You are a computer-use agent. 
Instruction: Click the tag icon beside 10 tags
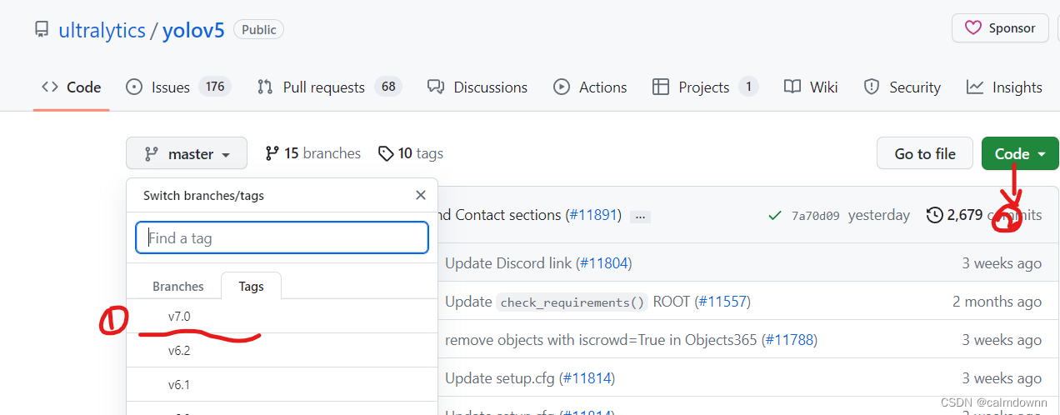pyautogui.click(x=385, y=153)
